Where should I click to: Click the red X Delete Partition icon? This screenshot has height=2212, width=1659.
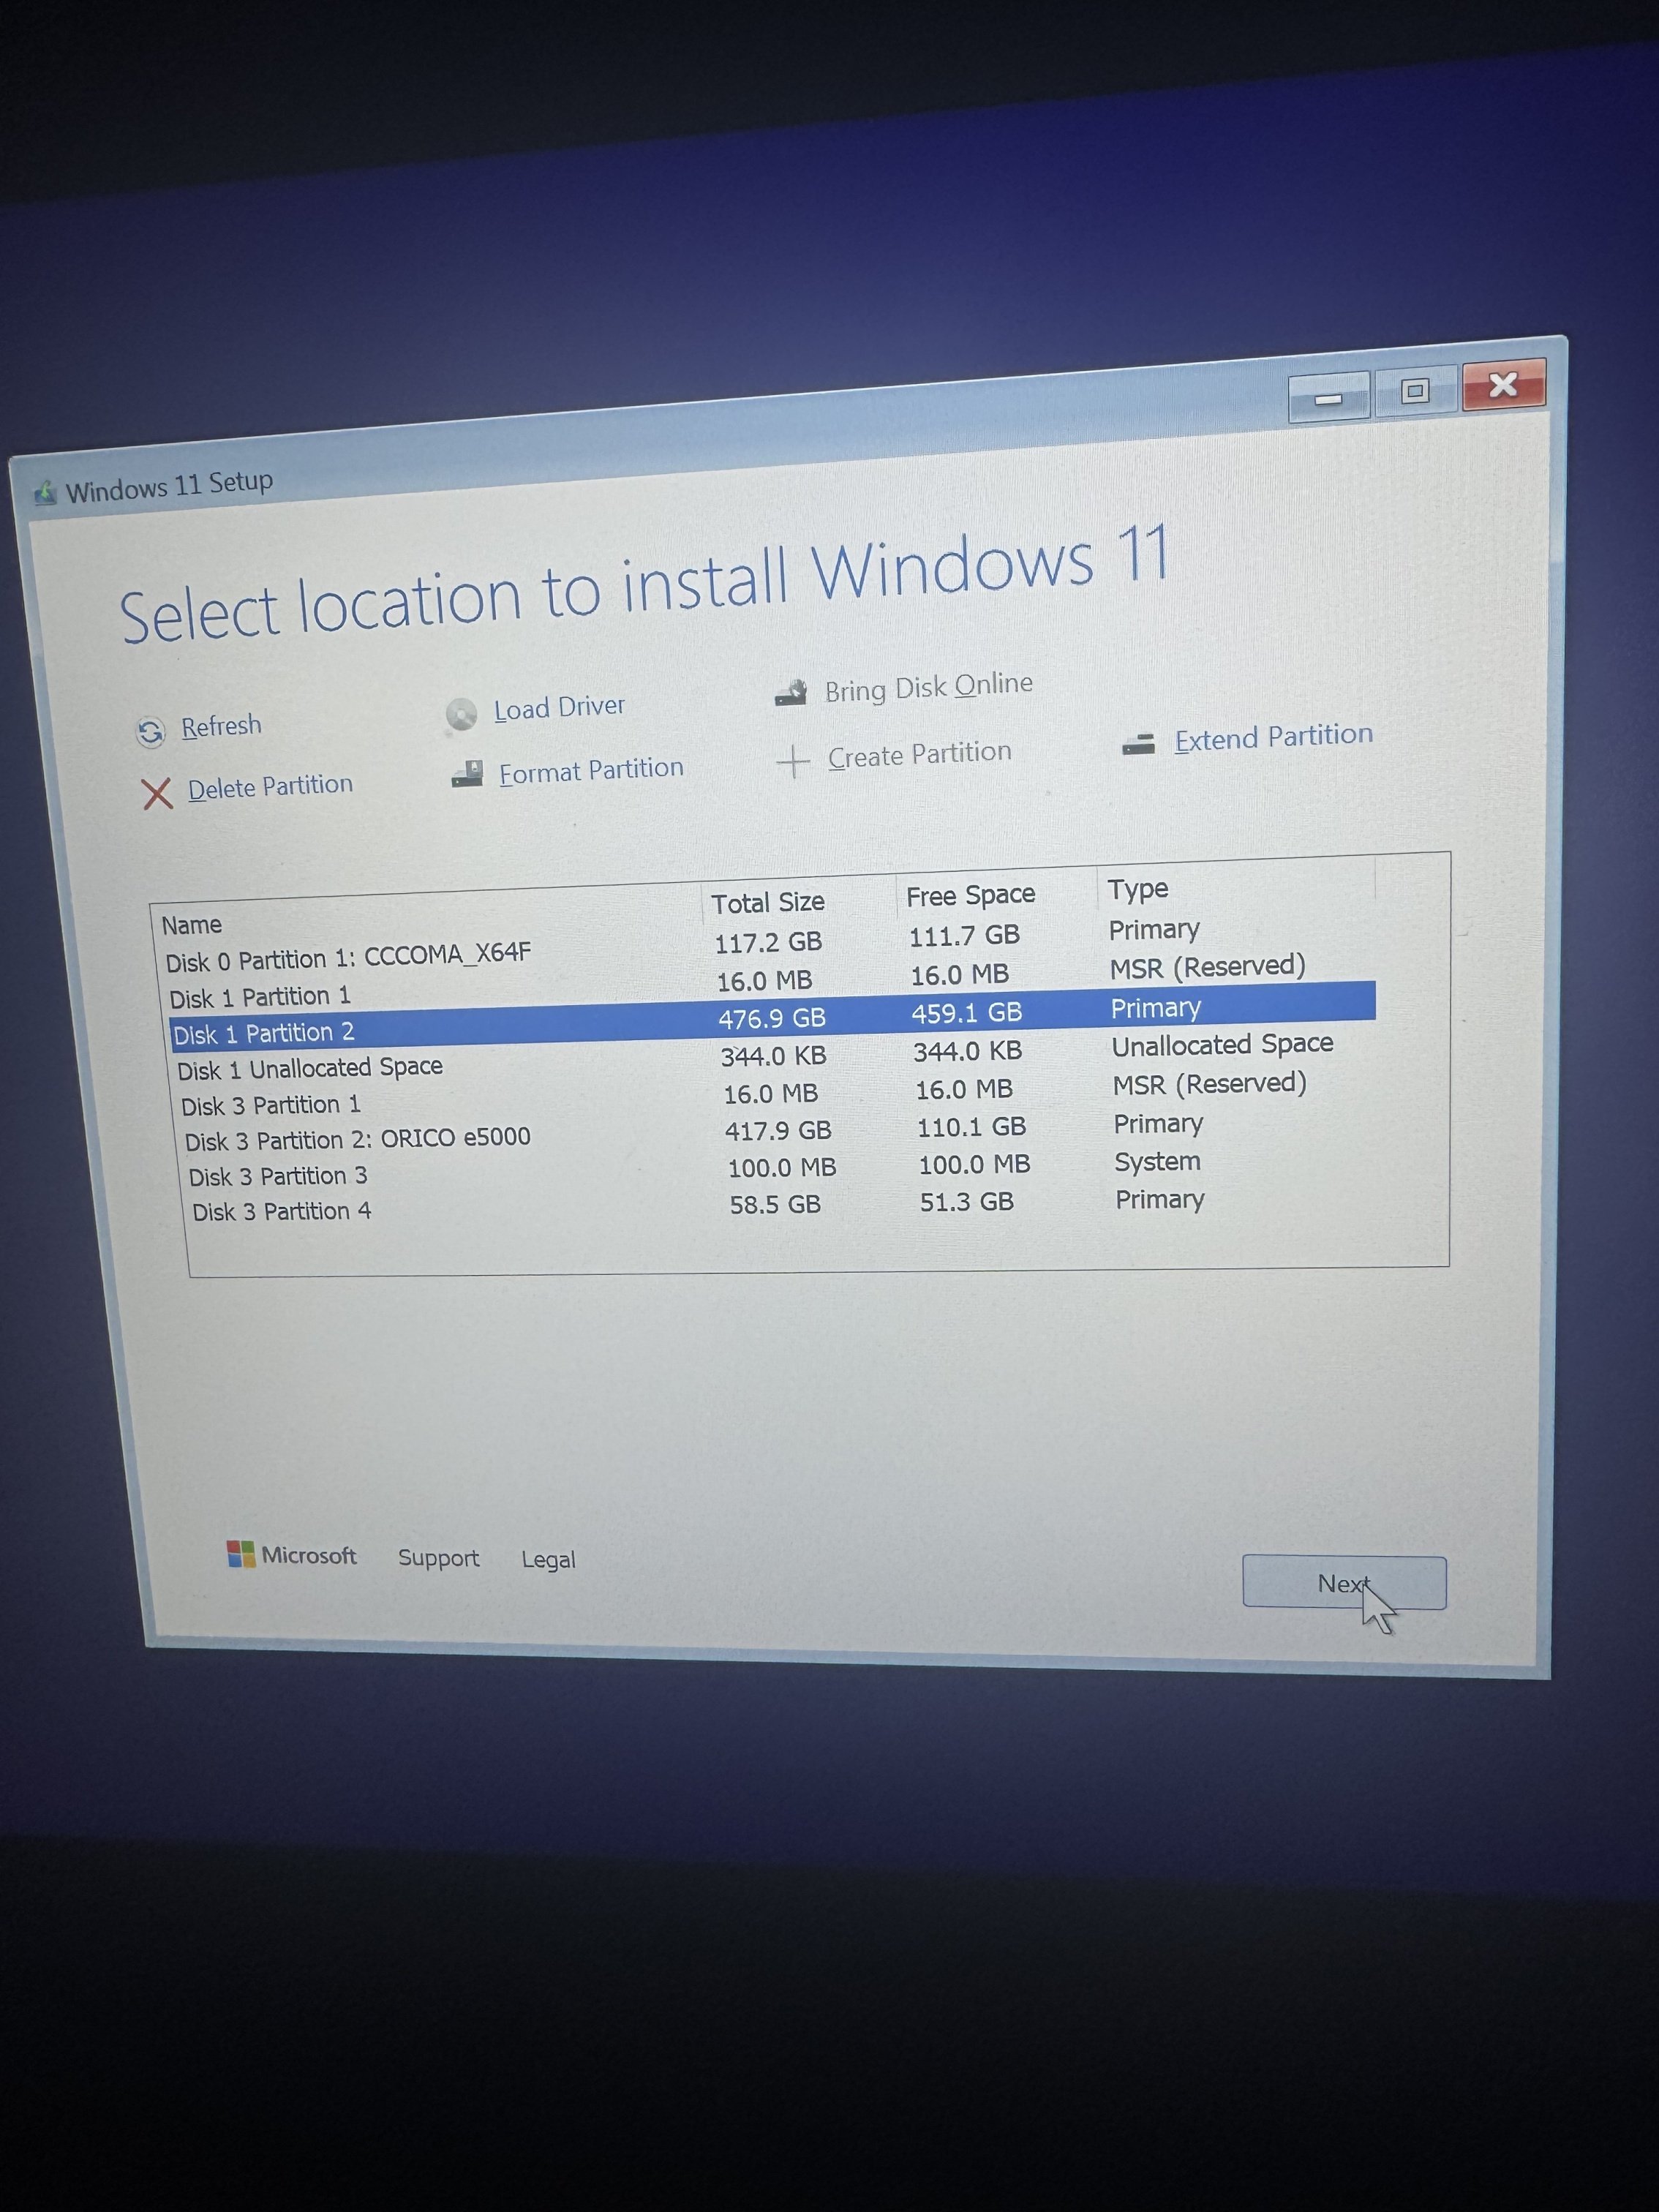(x=157, y=794)
